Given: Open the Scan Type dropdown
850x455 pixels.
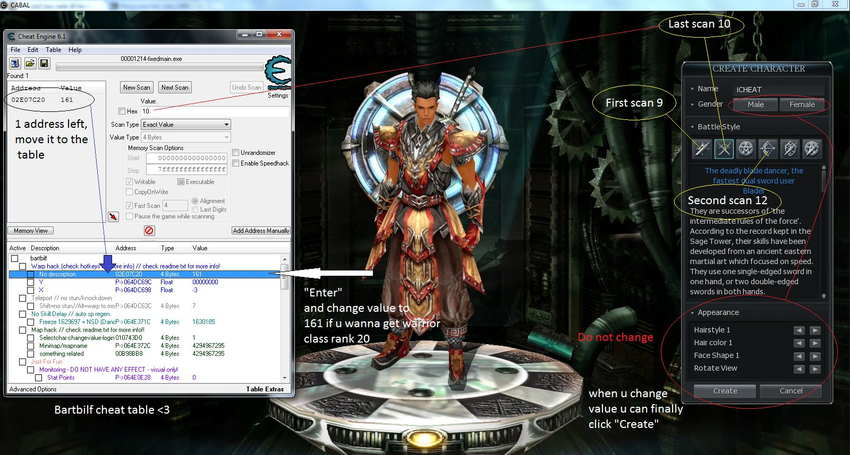Looking at the screenshot, I should [x=185, y=125].
